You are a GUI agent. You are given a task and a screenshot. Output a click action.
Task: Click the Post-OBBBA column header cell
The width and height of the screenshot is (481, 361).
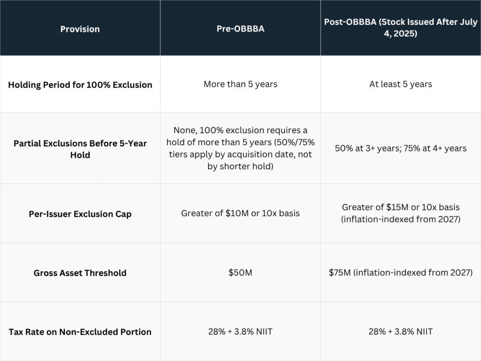point(401,28)
